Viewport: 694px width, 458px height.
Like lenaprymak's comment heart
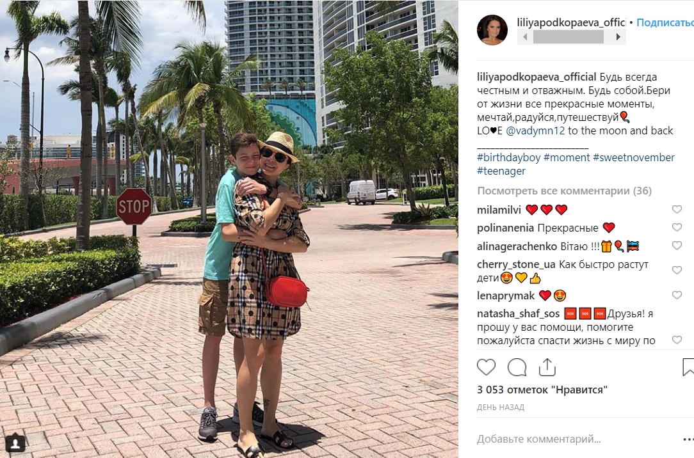pyautogui.click(x=677, y=296)
